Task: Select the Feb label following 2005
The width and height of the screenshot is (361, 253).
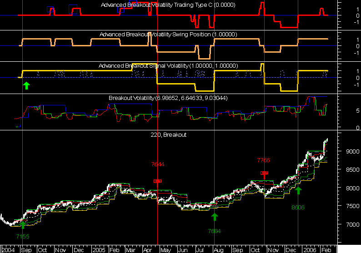Action: pos(115,250)
